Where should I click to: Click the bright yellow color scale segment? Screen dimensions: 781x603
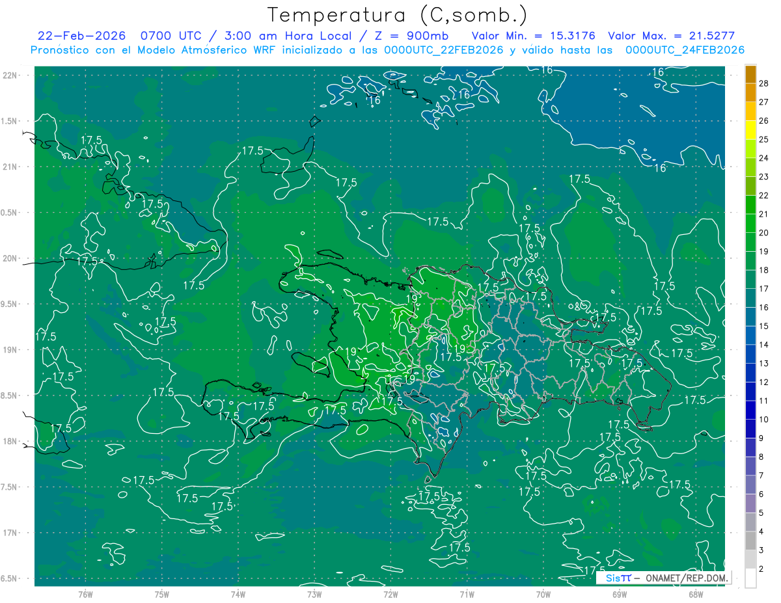tap(750, 130)
